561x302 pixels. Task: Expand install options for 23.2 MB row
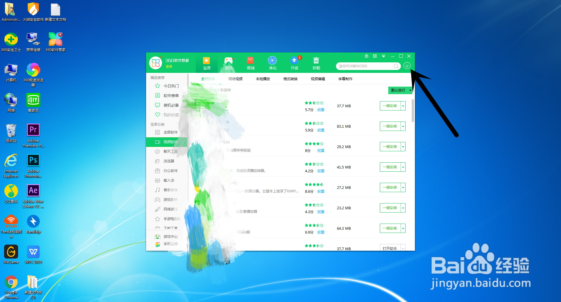point(403,208)
